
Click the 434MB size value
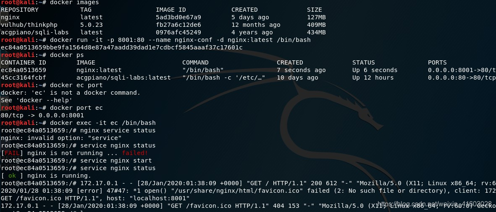[x=316, y=33]
